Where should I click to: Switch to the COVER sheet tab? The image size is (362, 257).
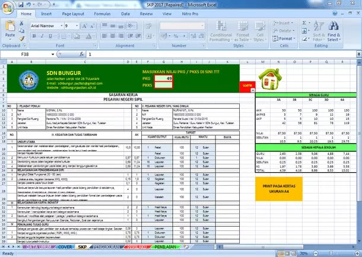click(x=65, y=247)
